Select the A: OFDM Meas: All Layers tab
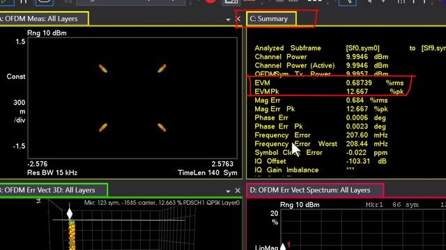Screen dimensions: 446x250 pyautogui.click(x=44, y=19)
